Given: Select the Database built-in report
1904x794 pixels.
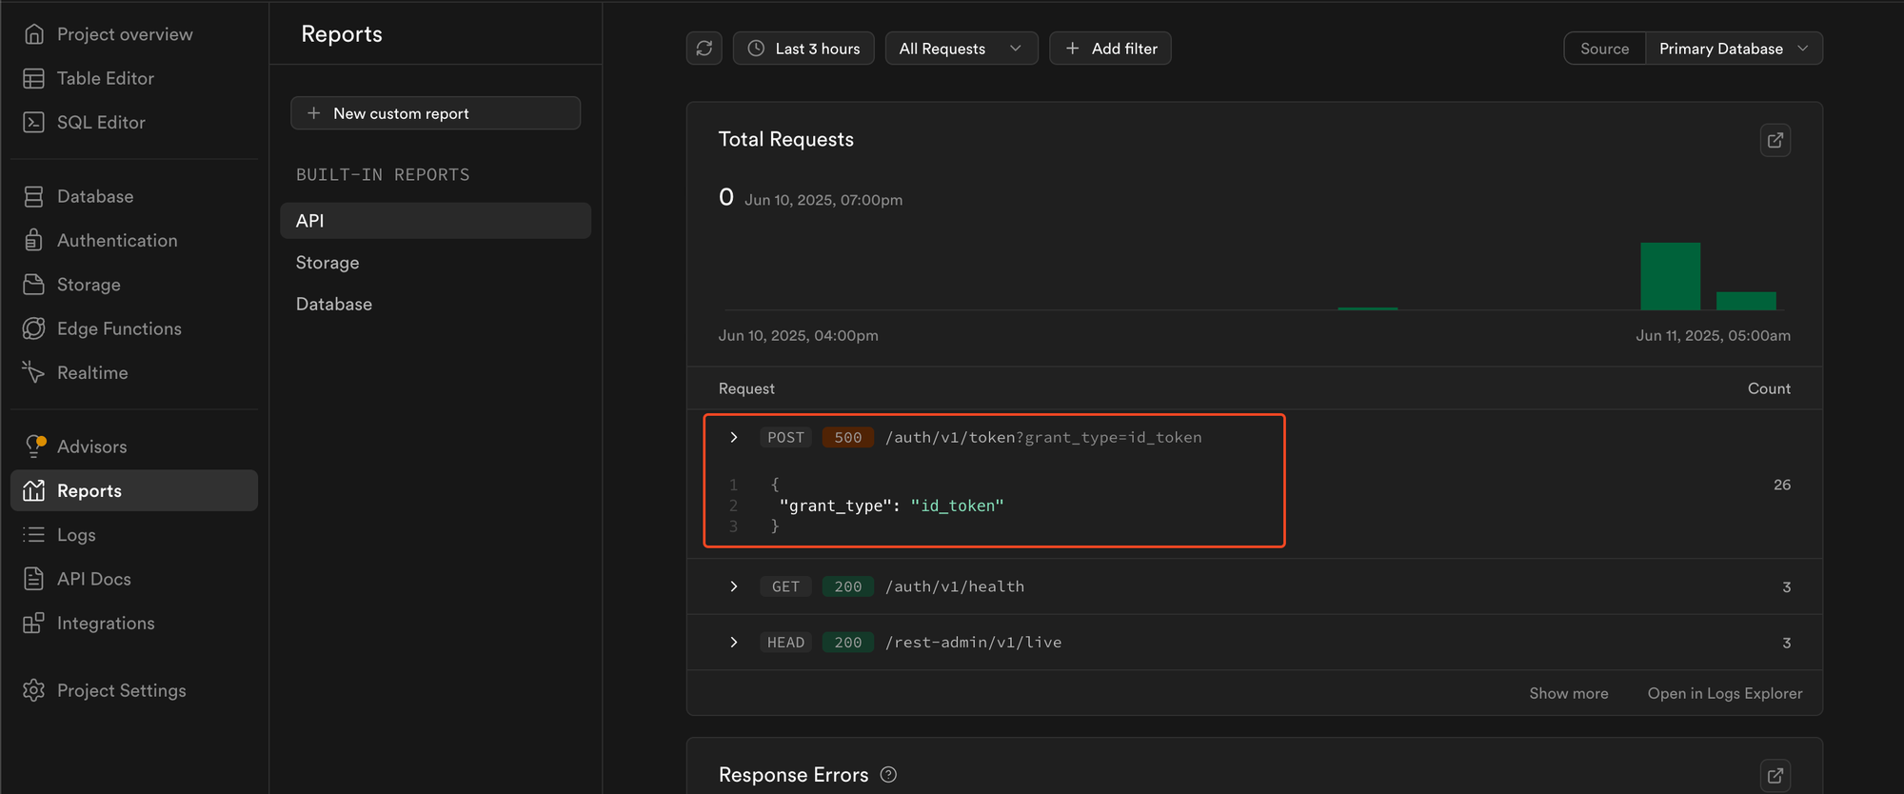Looking at the screenshot, I should point(334,305).
